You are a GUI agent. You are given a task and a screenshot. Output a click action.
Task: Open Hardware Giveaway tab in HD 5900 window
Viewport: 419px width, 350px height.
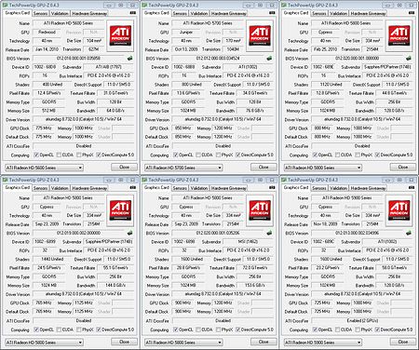tap(368, 188)
